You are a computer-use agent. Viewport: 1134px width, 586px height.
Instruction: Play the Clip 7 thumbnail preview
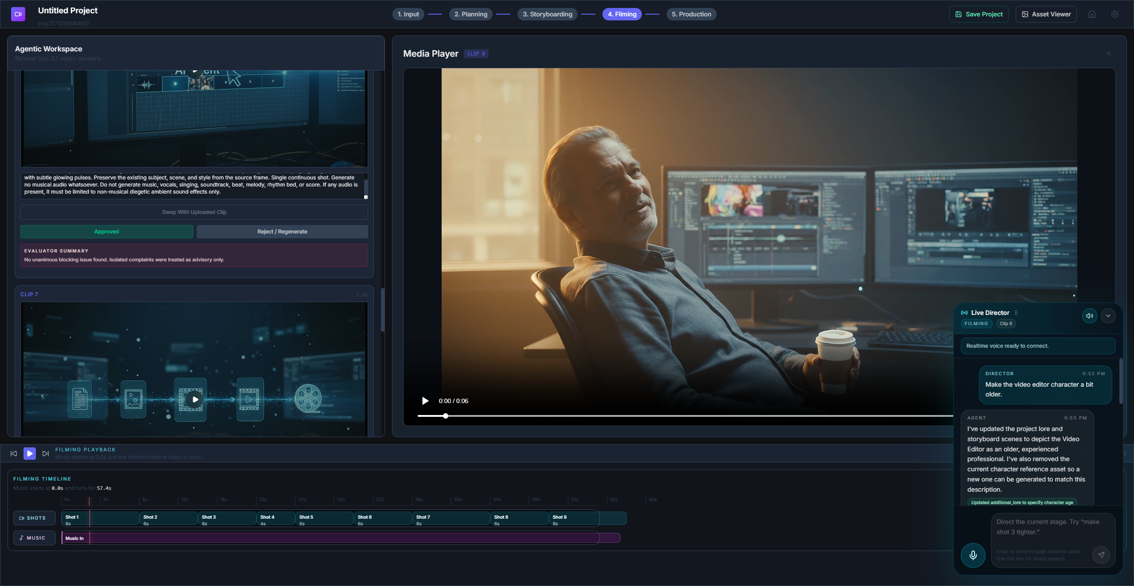[x=195, y=399]
